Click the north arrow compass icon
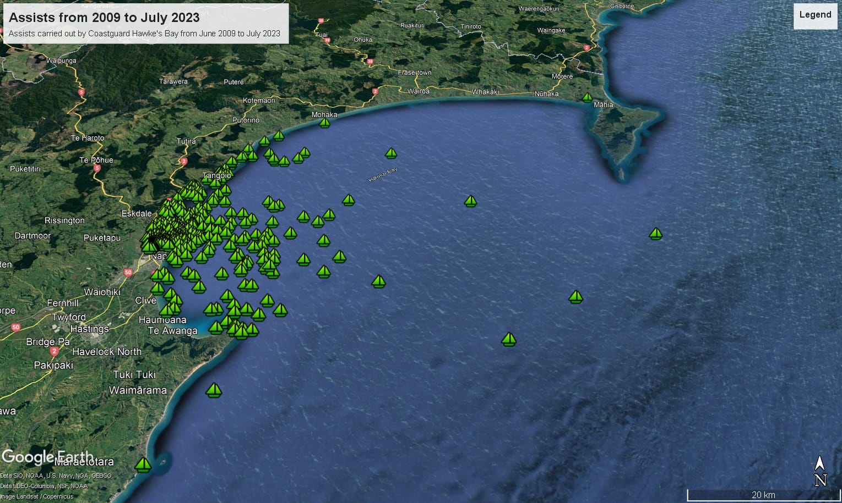The height and width of the screenshot is (503, 842). click(820, 471)
